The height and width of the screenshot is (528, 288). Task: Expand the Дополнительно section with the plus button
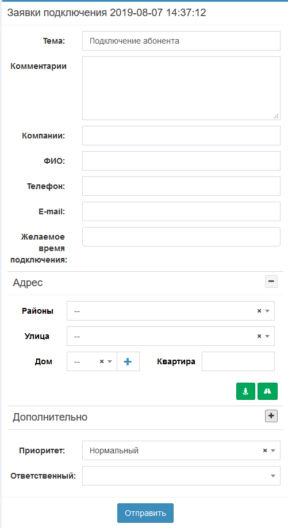click(271, 416)
